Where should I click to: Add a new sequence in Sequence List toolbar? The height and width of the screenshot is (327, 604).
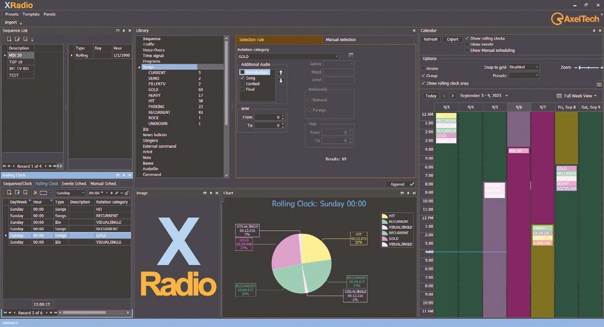pos(9,39)
